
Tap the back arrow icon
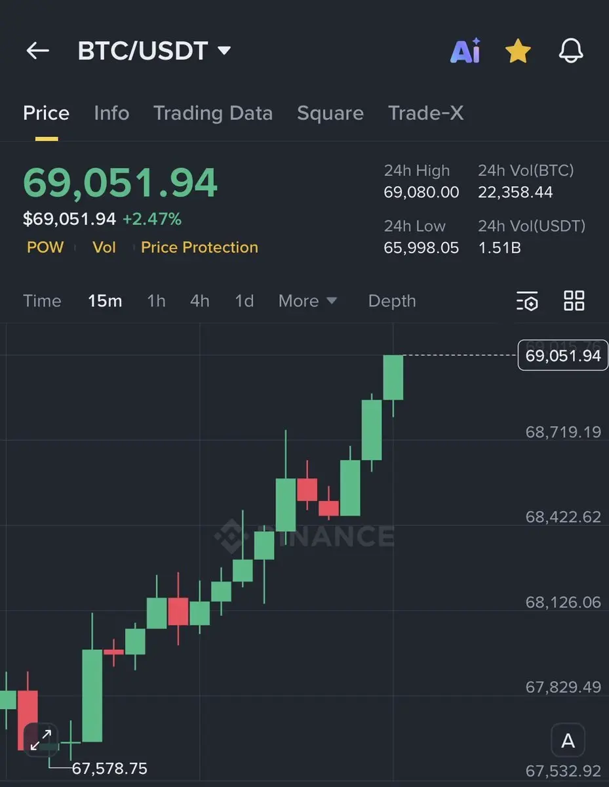click(x=37, y=50)
